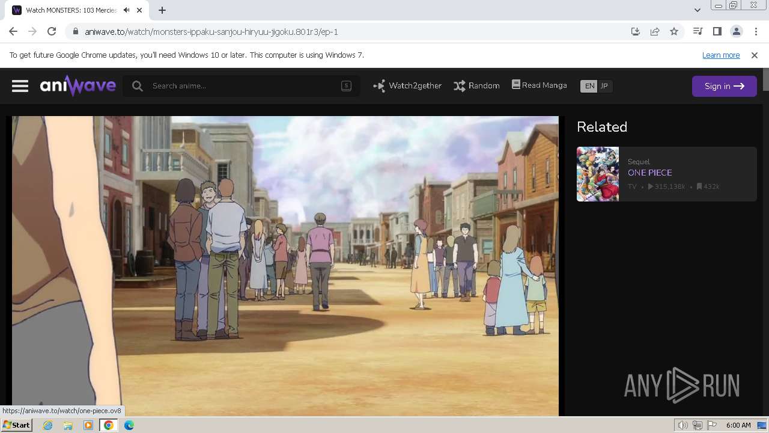Click the aniwave logo
The width and height of the screenshot is (769, 433).
[78, 86]
